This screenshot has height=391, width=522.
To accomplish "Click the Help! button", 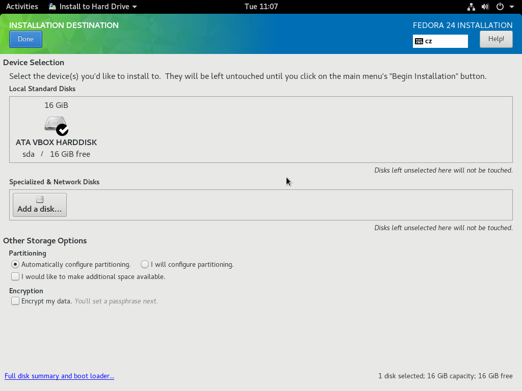I will click(x=496, y=39).
